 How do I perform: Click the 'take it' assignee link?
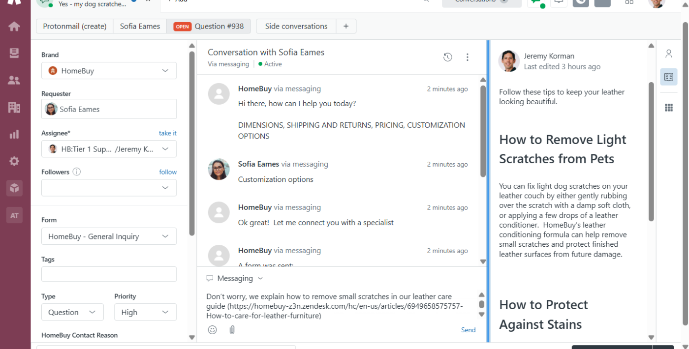(168, 133)
